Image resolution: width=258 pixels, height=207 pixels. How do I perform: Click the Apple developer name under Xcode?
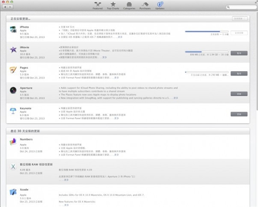tap(23, 195)
